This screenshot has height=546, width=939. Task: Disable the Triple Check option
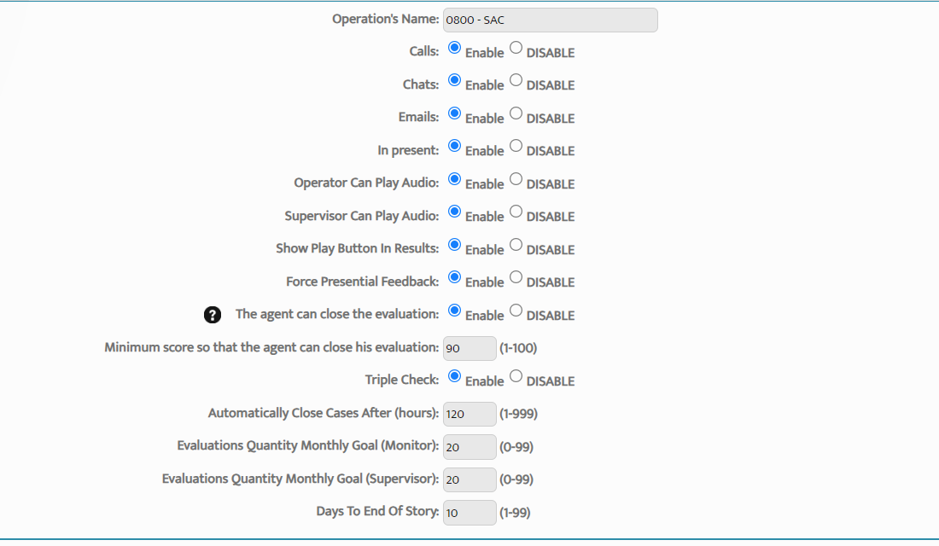pos(516,376)
